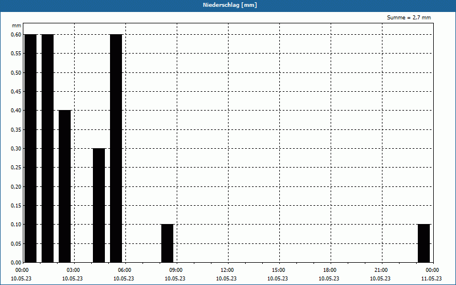Click the 12:00 time axis label
Viewport: 456px width, 285px height.
tap(228, 270)
